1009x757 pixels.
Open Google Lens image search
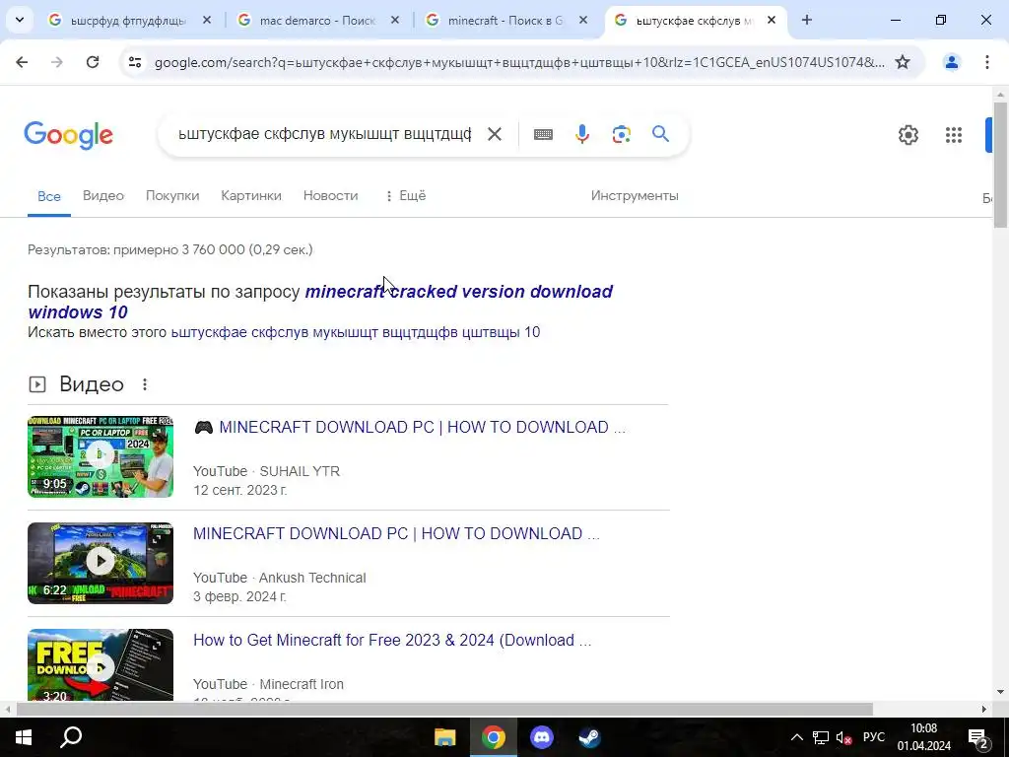(x=621, y=134)
